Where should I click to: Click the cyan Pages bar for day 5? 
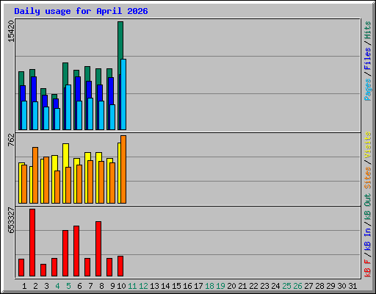coord(68,107)
